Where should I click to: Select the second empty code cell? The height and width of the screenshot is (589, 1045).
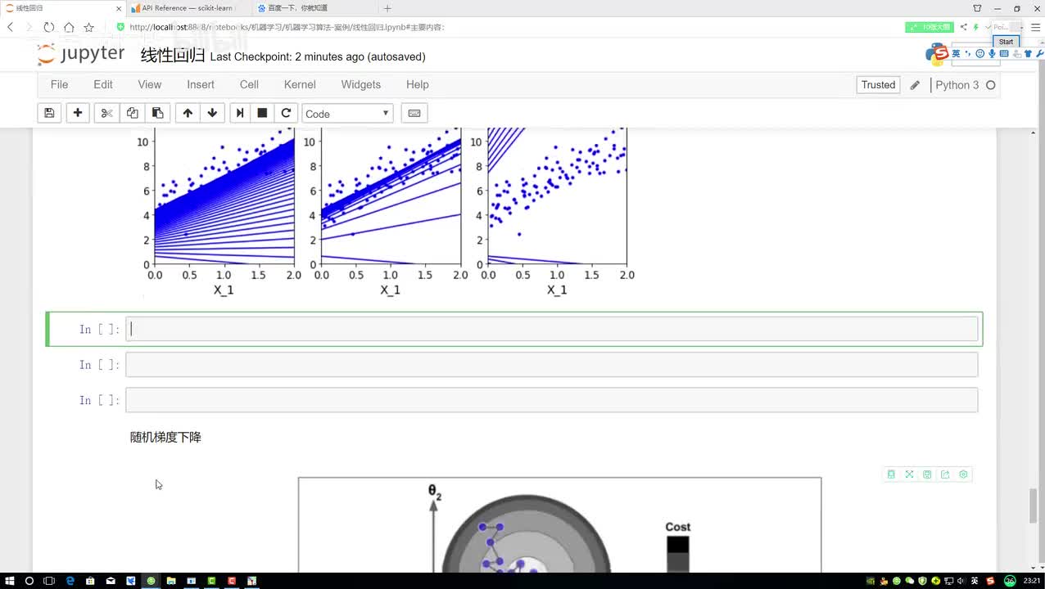click(551, 365)
